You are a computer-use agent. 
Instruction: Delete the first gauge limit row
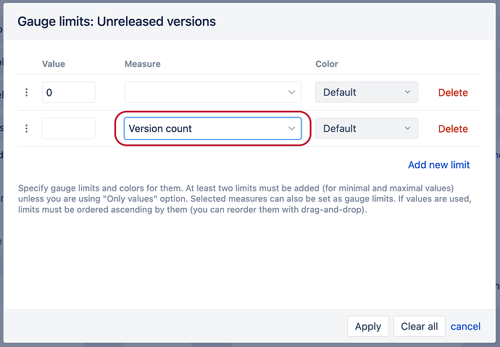point(453,93)
